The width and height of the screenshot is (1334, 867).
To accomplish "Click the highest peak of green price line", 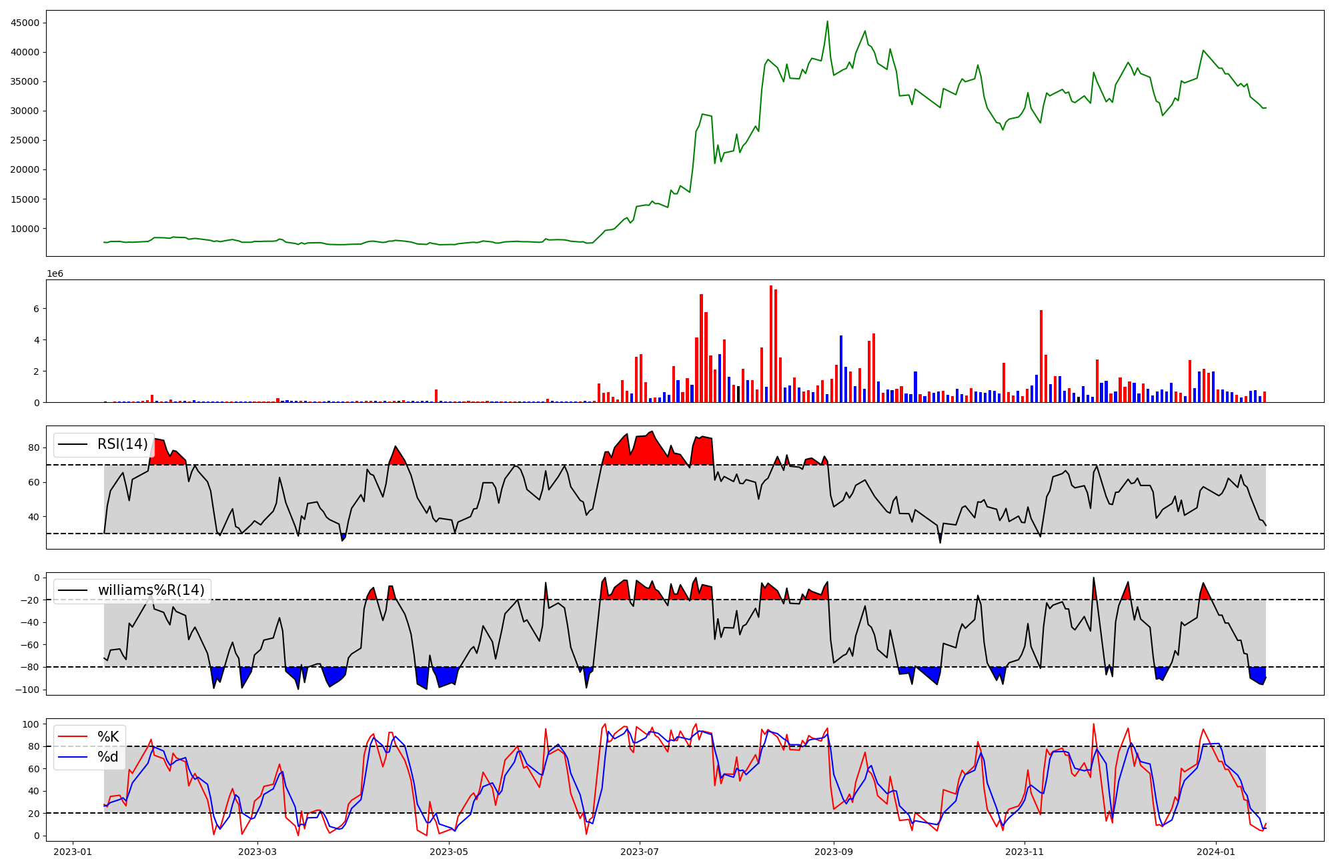I will (x=828, y=21).
